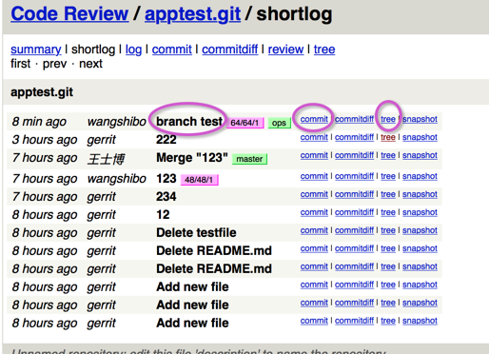The width and height of the screenshot is (489, 354).
Task: Open commitdiff for the 123 row
Action: pos(354,176)
